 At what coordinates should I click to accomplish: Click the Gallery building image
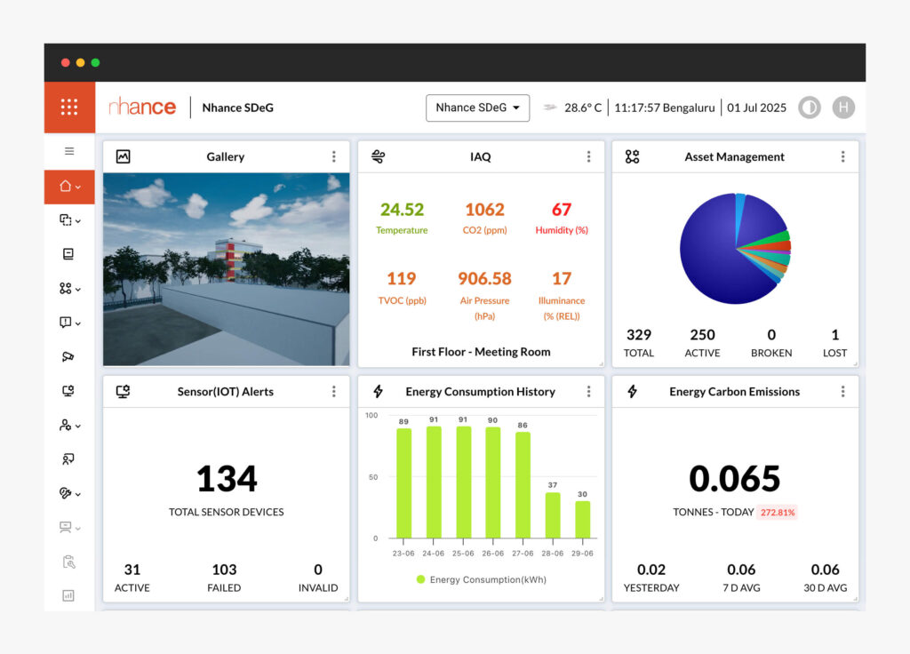pos(226,268)
